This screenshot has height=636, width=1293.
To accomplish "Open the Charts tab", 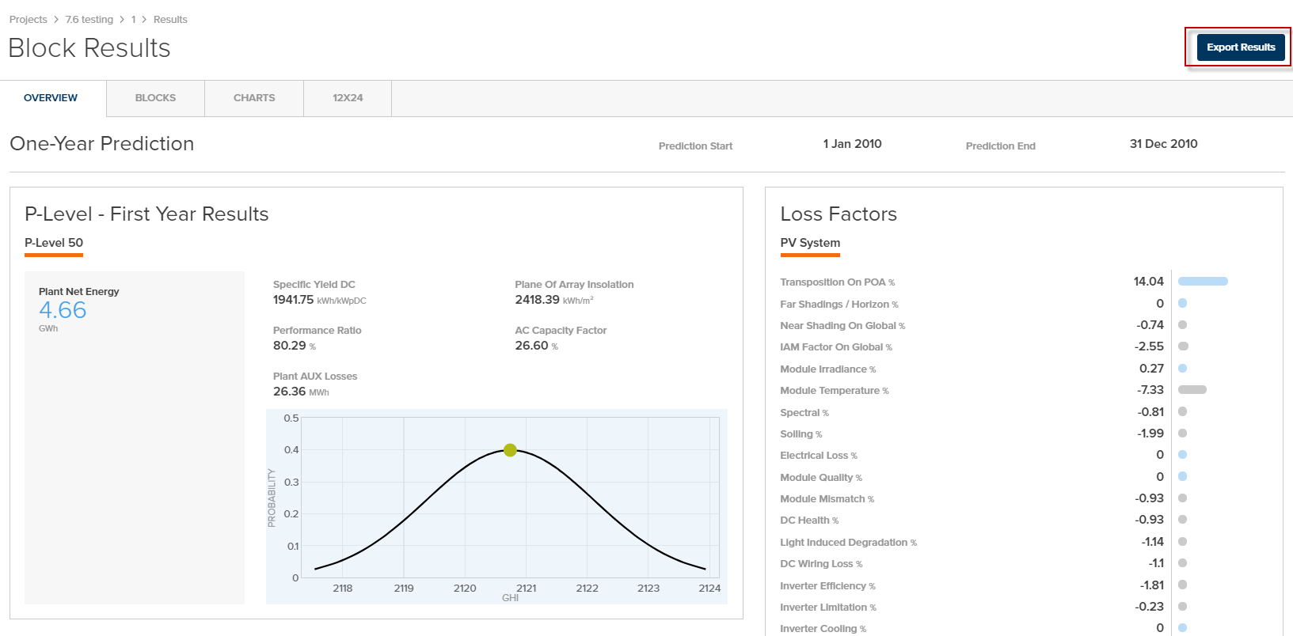I will click(254, 98).
